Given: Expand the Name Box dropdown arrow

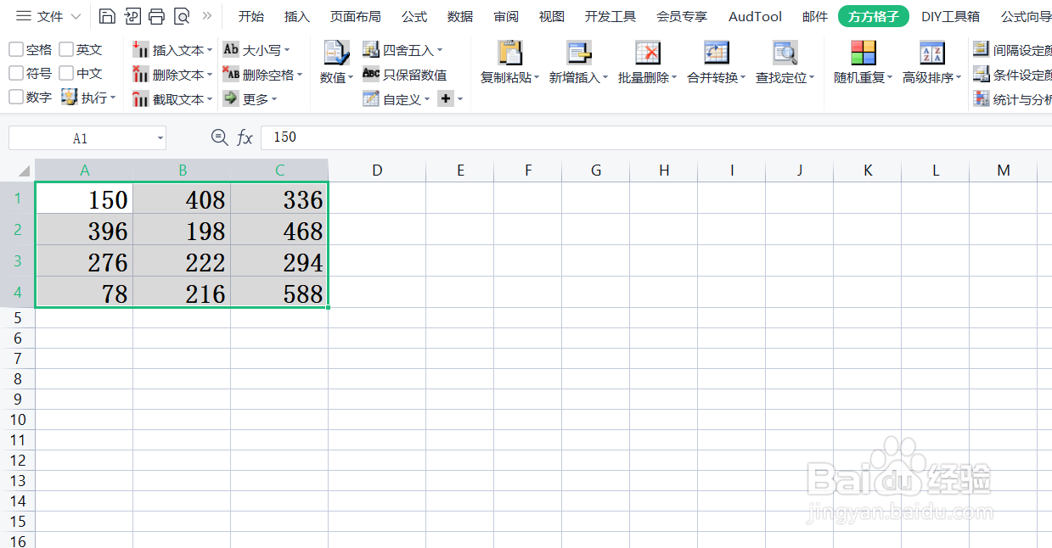Looking at the screenshot, I should tap(160, 138).
